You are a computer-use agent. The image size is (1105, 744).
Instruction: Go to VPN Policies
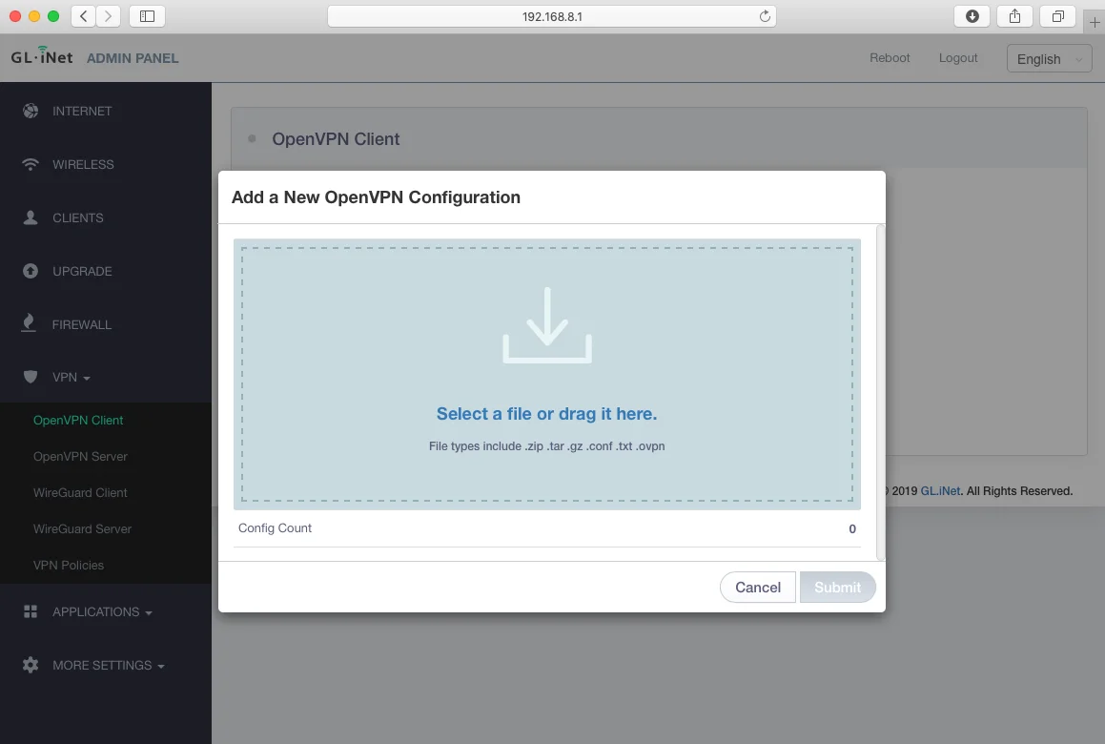(x=69, y=565)
